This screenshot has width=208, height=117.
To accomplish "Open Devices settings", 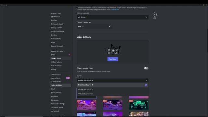I will click(54, 35).
